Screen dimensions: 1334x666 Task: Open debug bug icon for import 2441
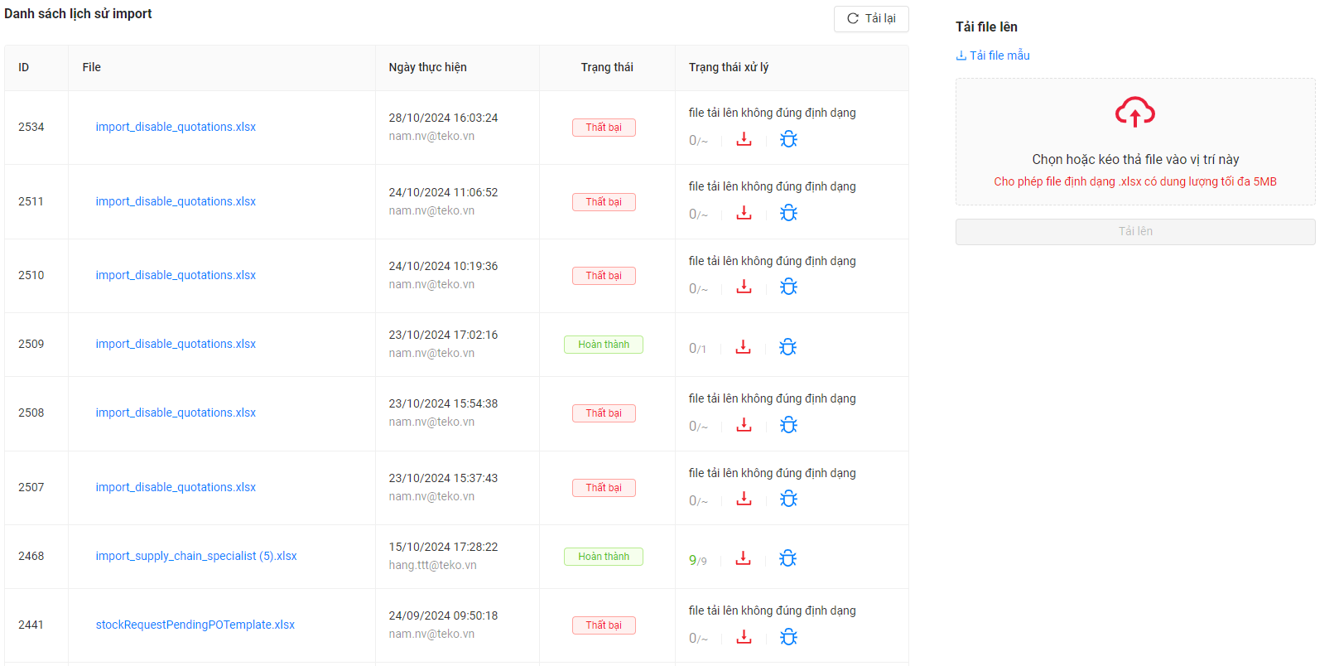coord(788,637)
